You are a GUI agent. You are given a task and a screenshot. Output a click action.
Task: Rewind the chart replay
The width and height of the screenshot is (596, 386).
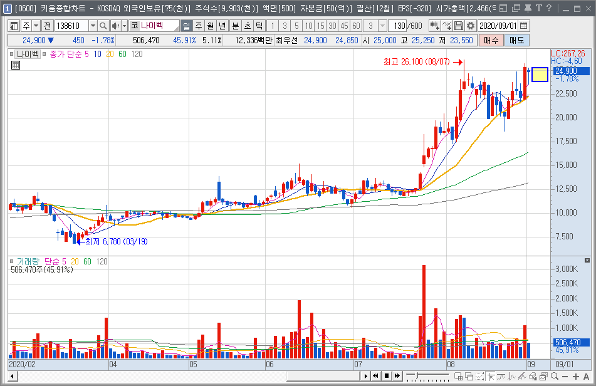pyautogui.click(x=375, y=376)
